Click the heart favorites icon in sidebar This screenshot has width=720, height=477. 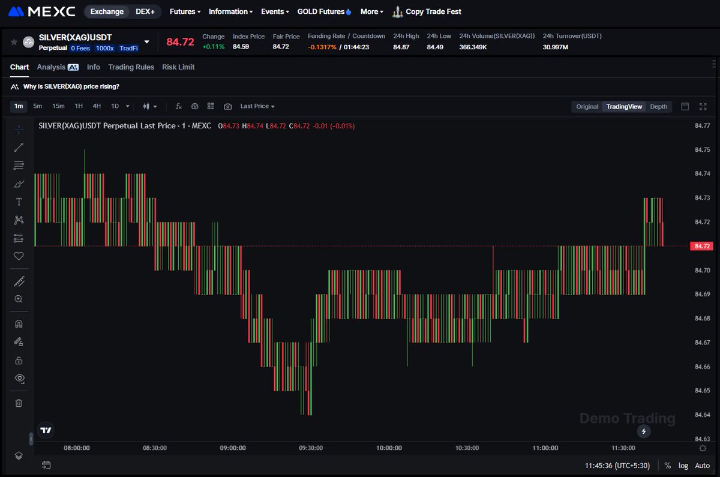19,256
